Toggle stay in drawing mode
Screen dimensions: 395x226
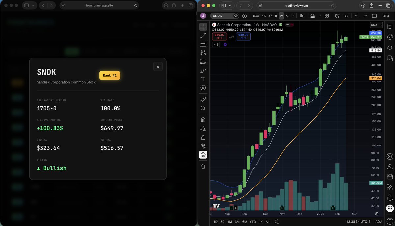[x=203, y=129]
